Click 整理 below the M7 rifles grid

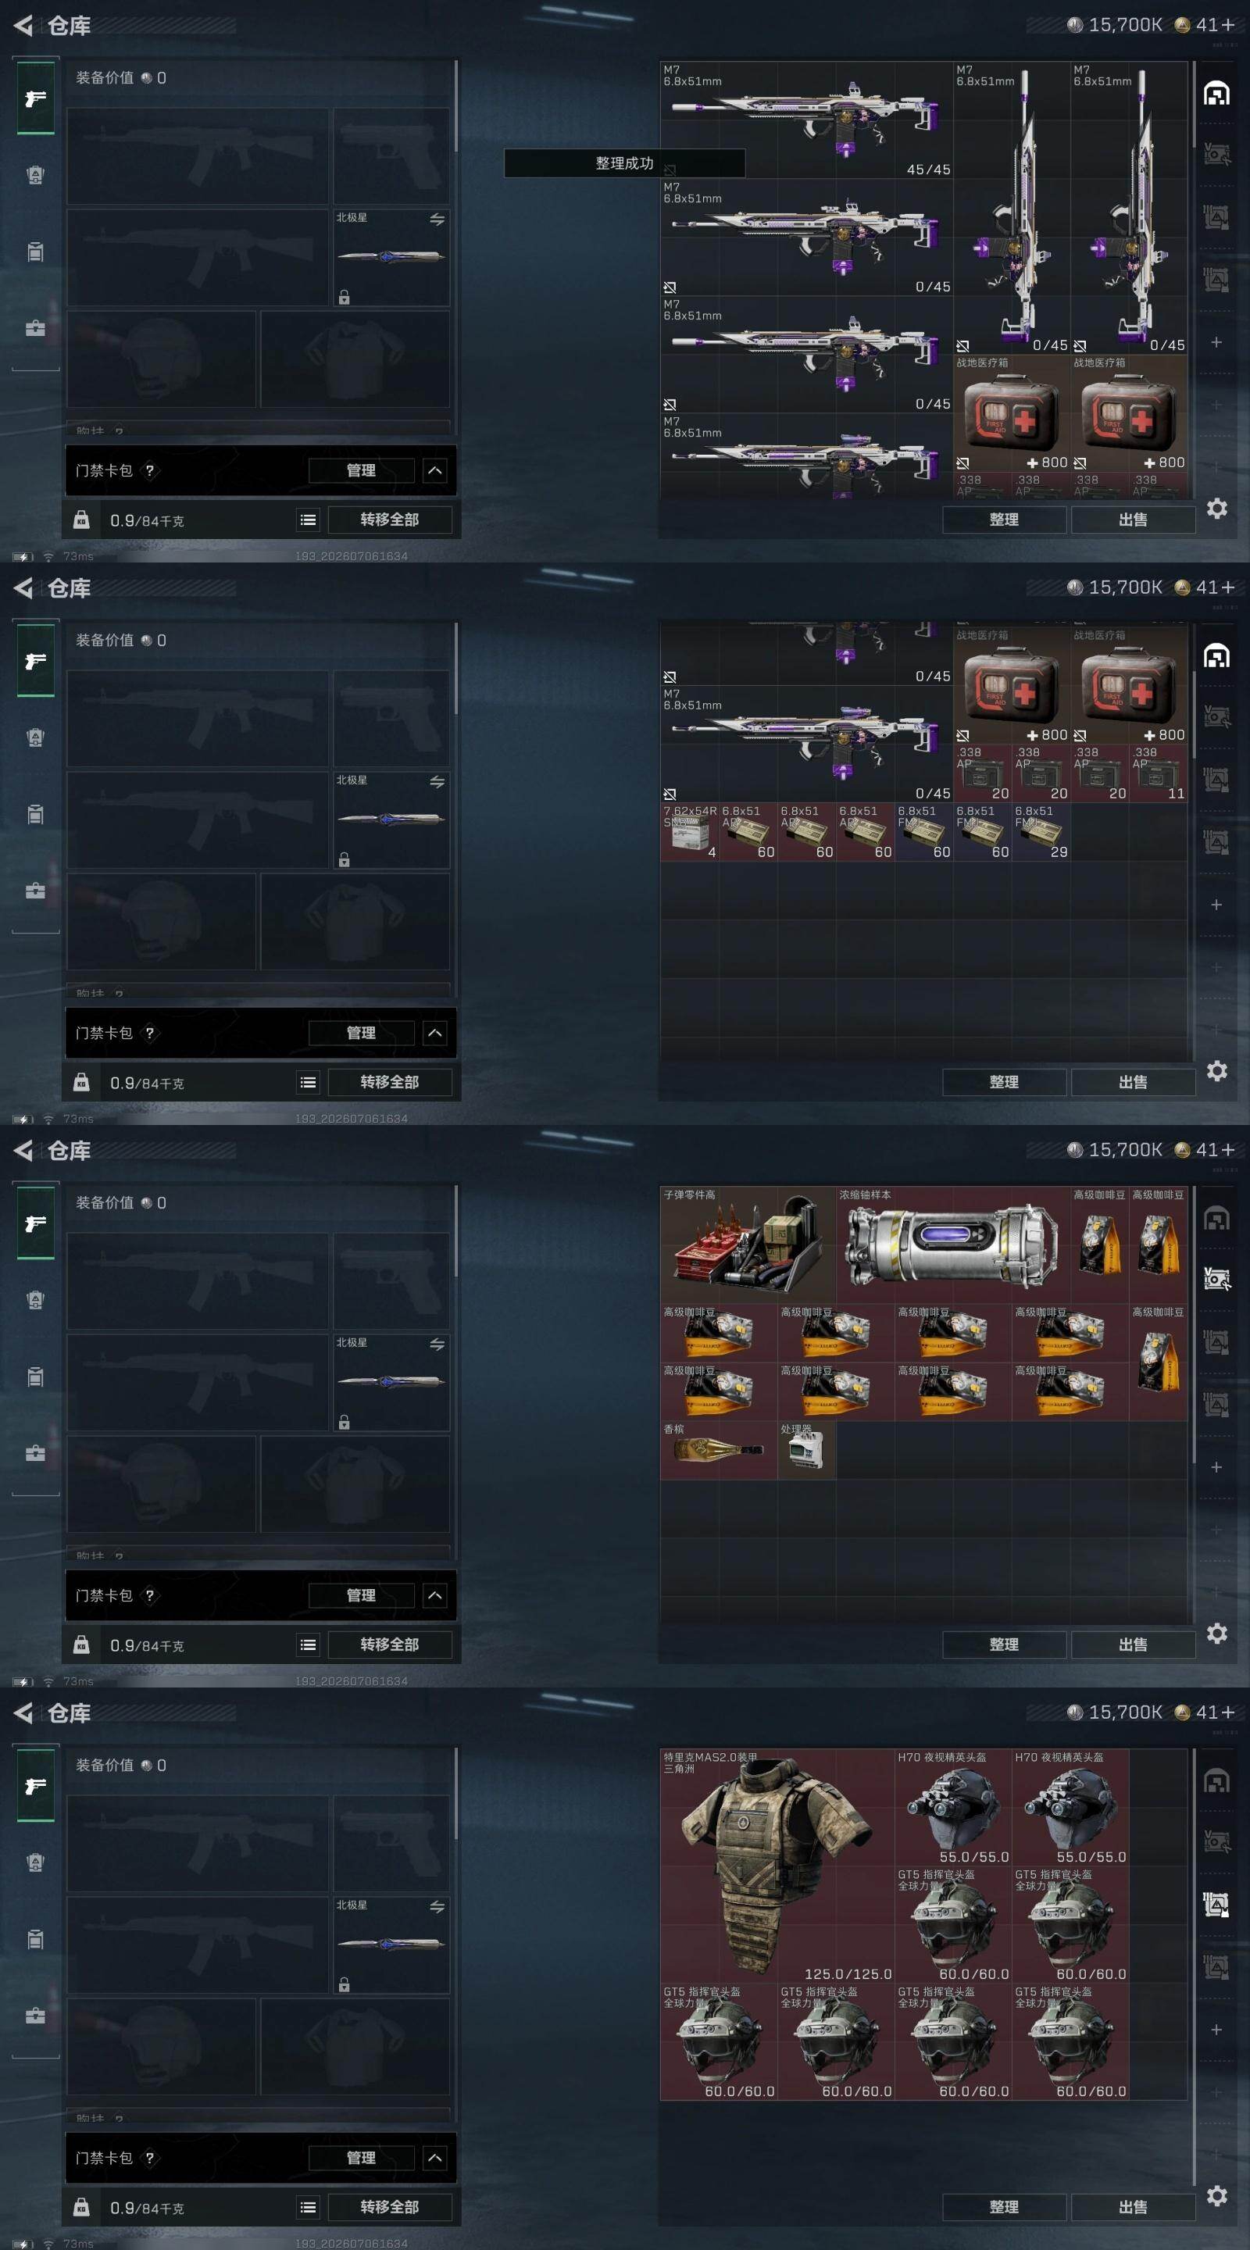click(x=1004, y=520)
